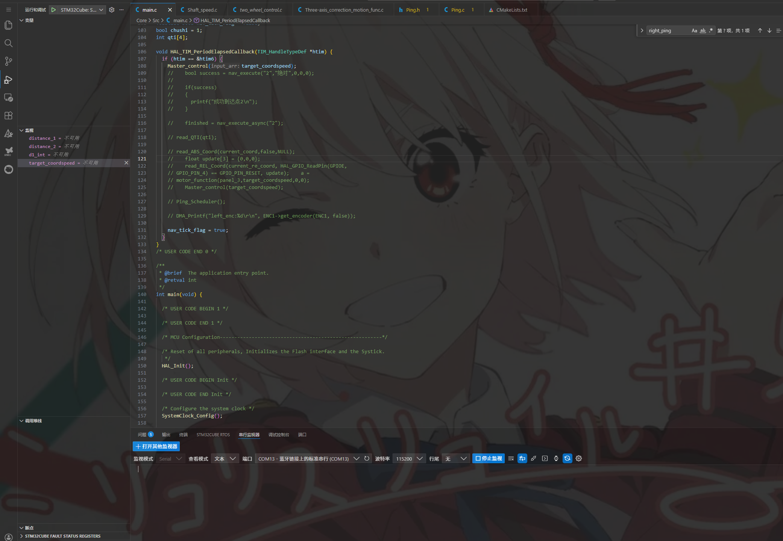Click the 打开其他监视器 button
The image size is (783, 541).
pos(156,446)
